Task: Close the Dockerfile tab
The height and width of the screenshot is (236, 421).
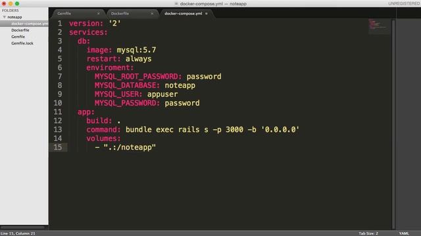Action: pos(152,13)
